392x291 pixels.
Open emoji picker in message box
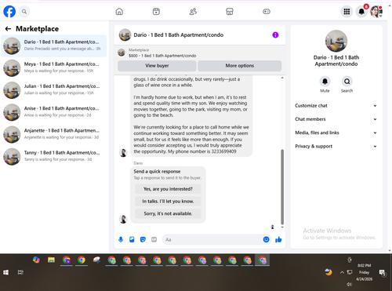(x=266, y=239)
